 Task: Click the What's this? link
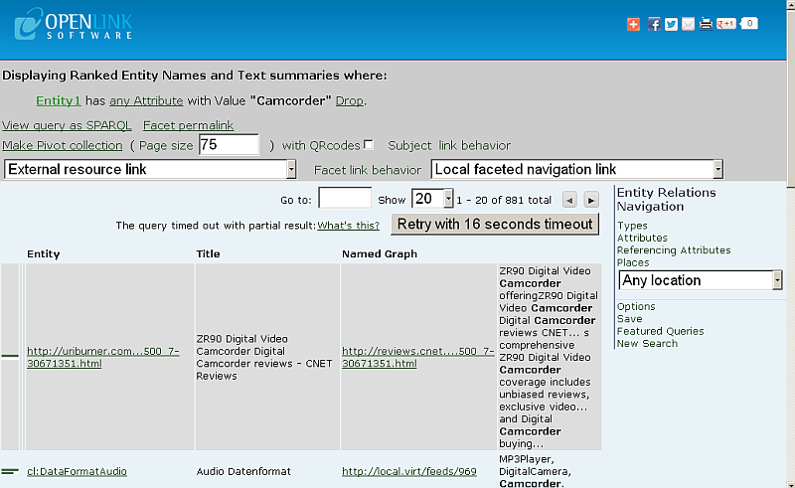pos(349,226)
